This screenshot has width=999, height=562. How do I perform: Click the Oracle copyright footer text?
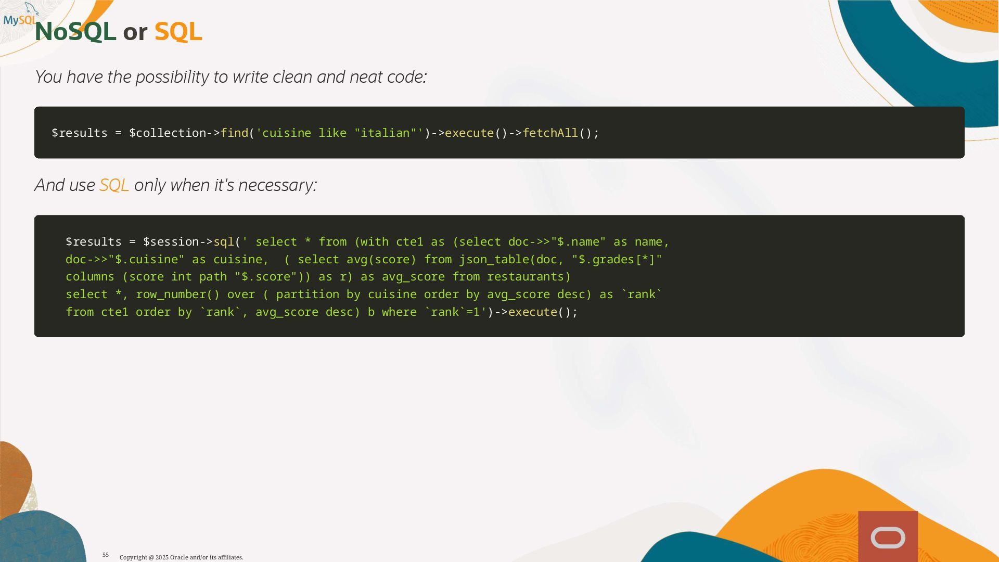click(181, 557)
